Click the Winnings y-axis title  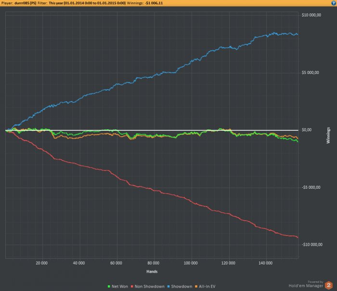pos(328,135)
